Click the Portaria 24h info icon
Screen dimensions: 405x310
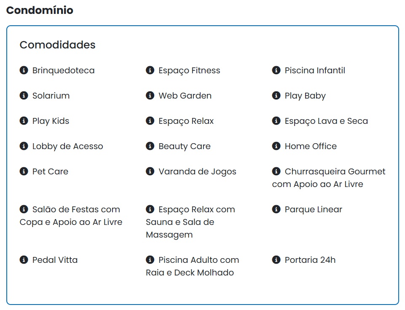[x=276, y=260]
